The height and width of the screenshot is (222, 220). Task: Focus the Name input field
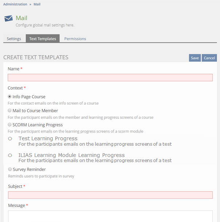110,77
